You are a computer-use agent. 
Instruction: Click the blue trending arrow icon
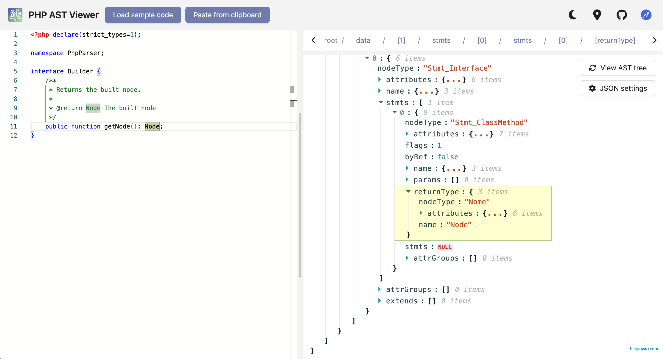click(x=646, y=15)
